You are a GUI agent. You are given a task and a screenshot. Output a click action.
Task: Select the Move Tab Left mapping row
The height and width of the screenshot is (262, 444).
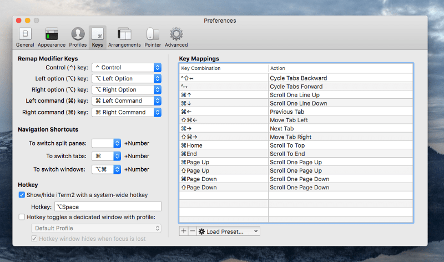tap(296, 120)
